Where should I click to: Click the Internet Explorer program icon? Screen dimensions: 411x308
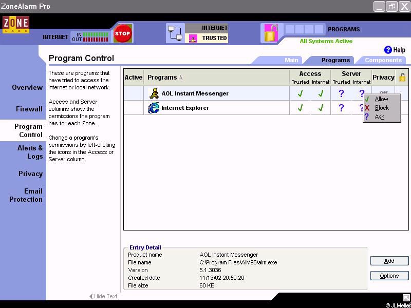pos(154,108)
